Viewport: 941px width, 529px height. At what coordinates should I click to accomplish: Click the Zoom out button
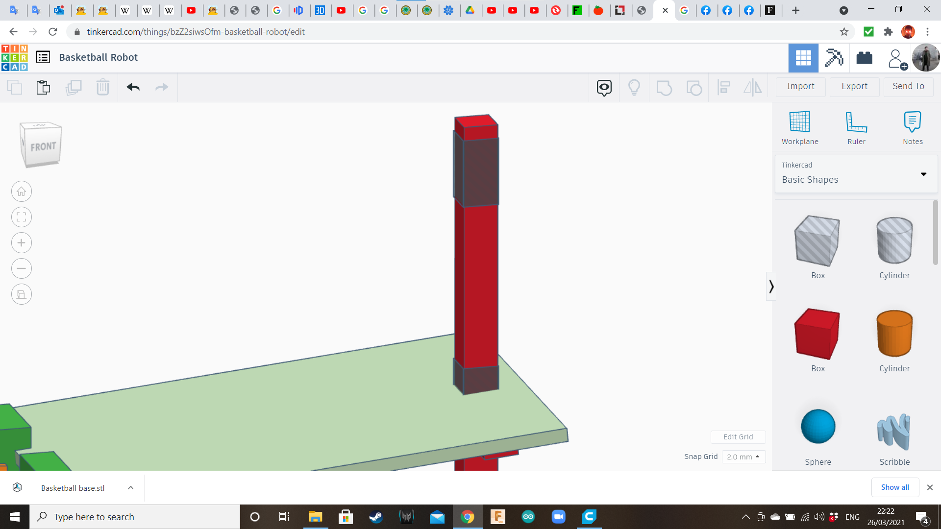pos(22,268)
